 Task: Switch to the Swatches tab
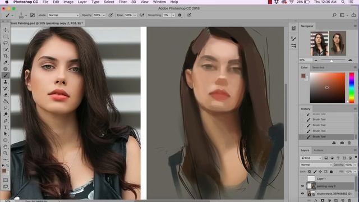[318, 67]
